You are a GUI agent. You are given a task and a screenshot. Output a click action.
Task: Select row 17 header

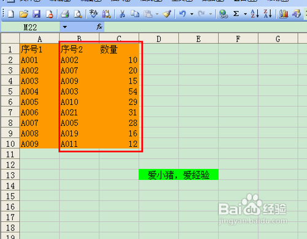10,217
